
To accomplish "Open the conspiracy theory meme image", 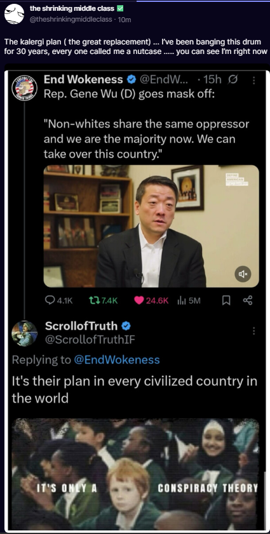I will click(135, 474).
